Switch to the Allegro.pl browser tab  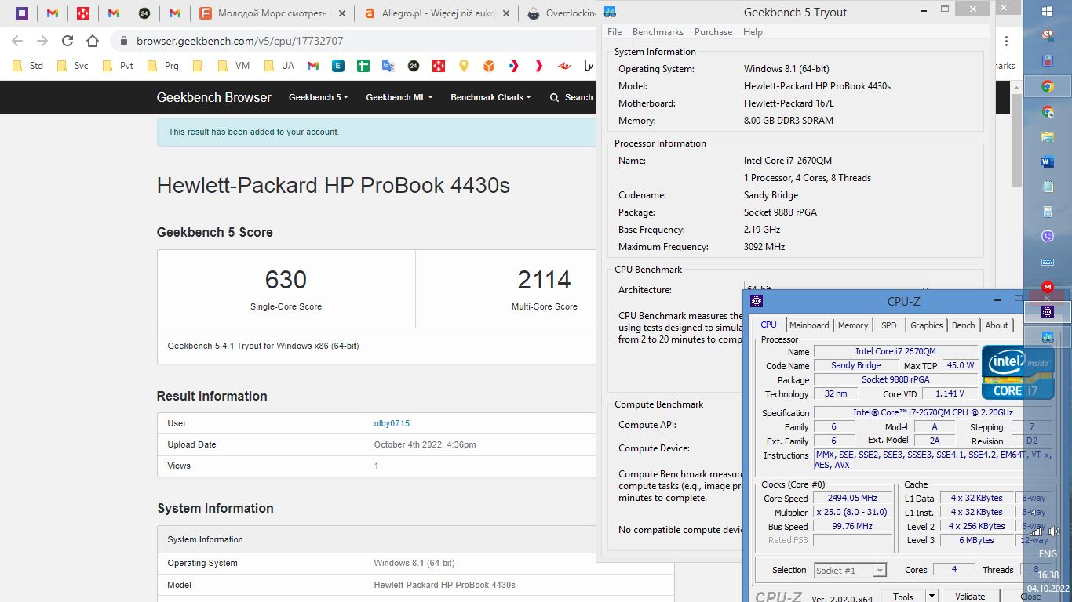coord(436,13)
